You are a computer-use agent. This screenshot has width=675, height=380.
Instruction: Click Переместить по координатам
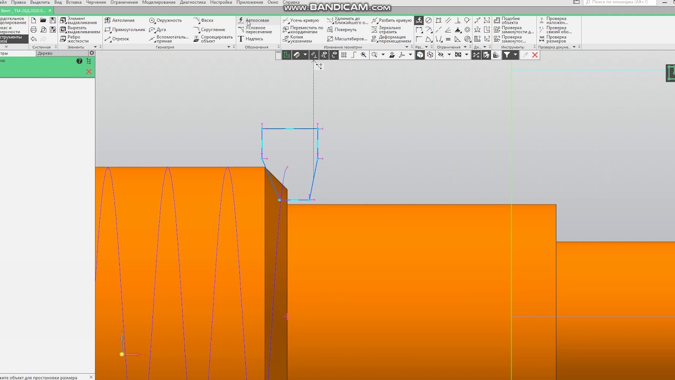(303, 30)
